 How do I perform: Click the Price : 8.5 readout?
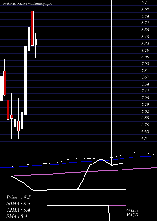pyautogui.click(x=19, y=197)
